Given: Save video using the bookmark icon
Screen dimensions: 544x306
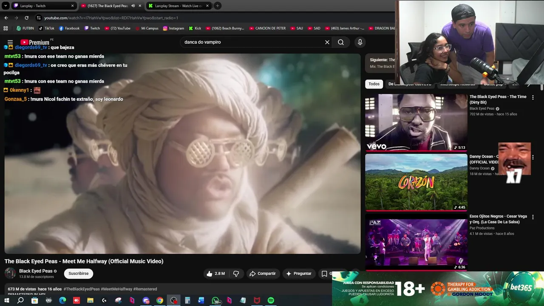Looking at the screenshot, I should click(324, 274).
